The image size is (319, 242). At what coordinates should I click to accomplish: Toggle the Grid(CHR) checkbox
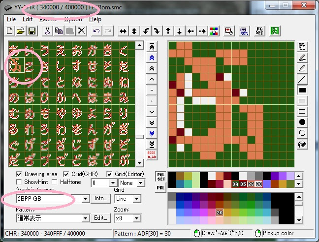65,174
